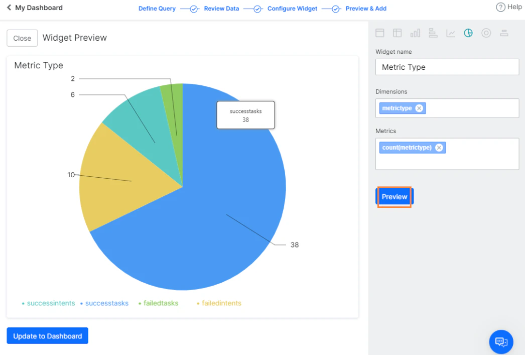Image resolution: width=525 pixels, height=355 pixels.
Task: Select the horizontal bar chart icon
Action: 433,33
